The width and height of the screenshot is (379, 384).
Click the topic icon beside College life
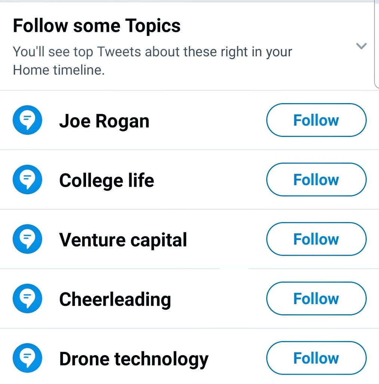[x=27, y=180]
